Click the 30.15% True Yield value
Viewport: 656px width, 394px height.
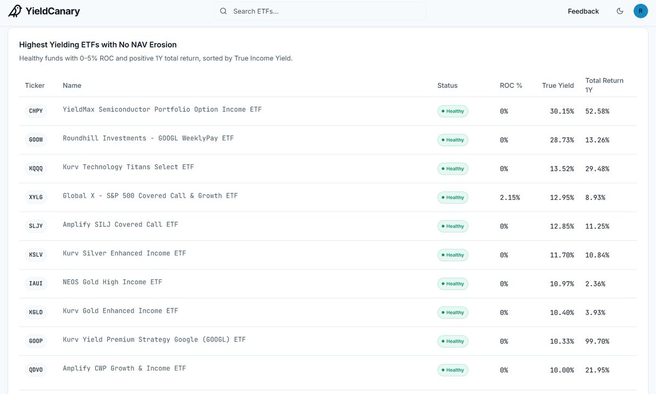562,111
